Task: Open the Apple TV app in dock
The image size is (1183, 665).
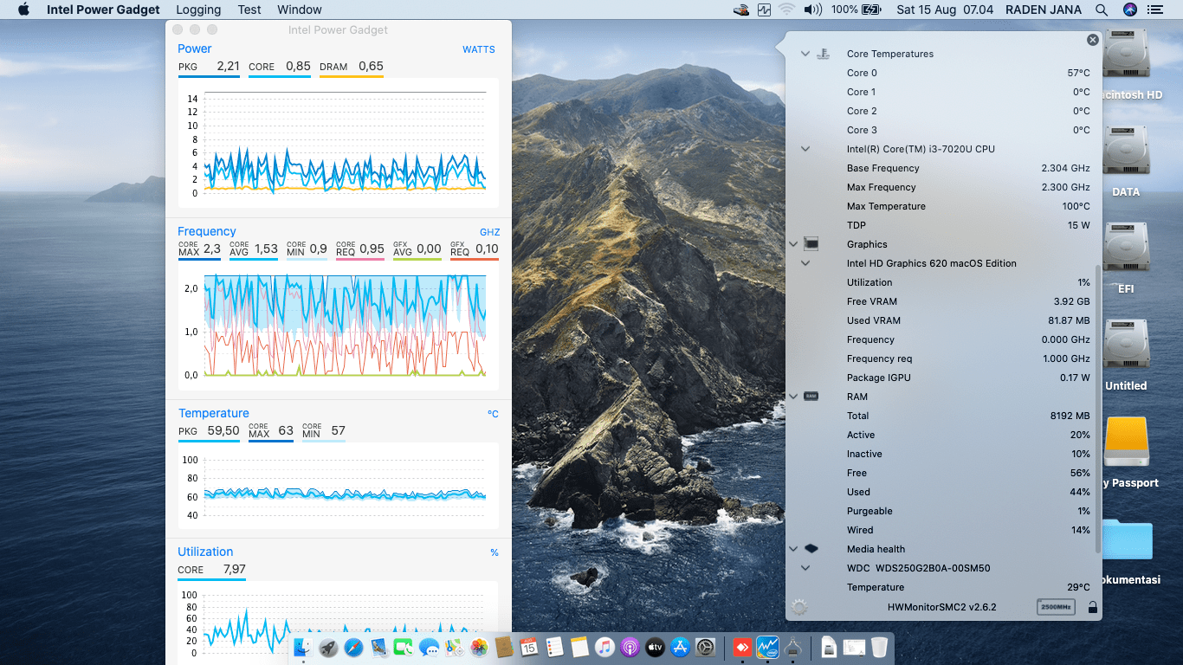Action: 655,647
